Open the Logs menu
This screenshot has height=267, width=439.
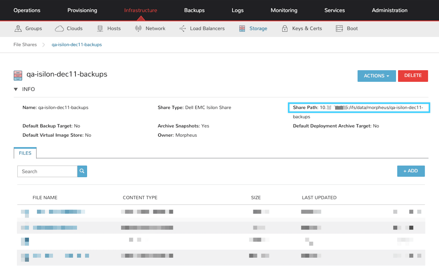pos(238,10)
